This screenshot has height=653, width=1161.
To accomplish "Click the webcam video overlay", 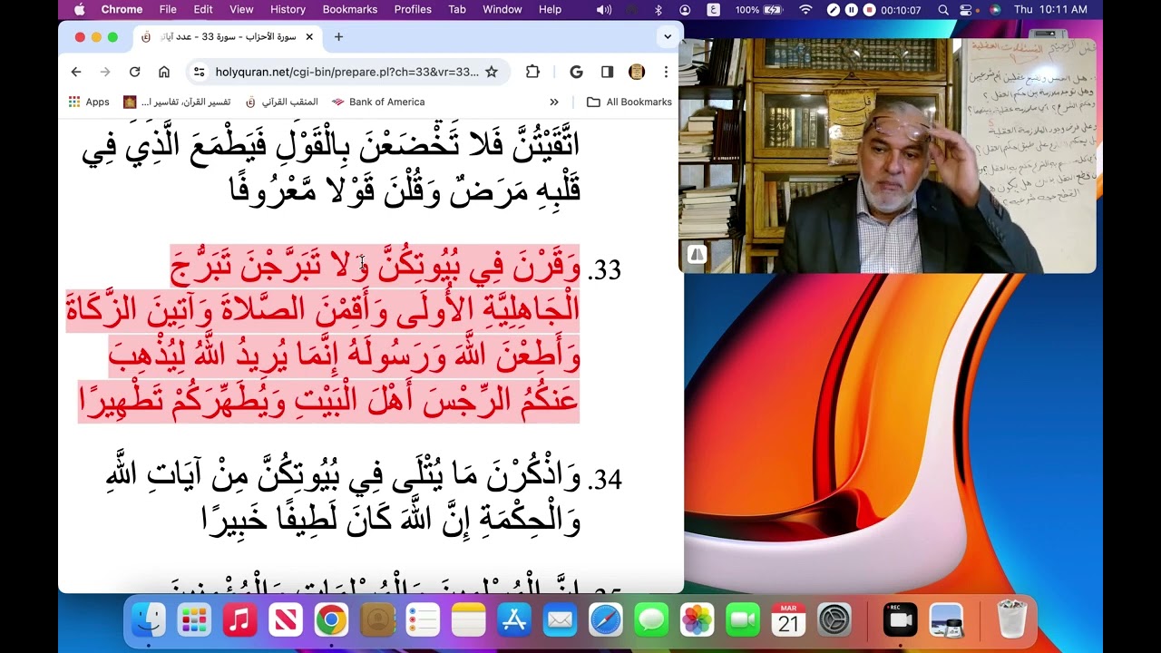I will tap(887, 155).
